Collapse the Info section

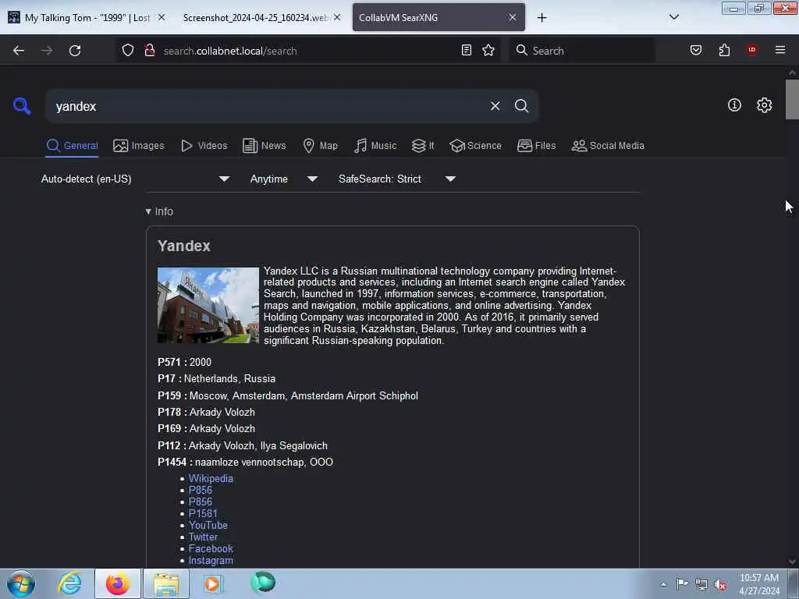pyautogui.click(x=159, y=211)
